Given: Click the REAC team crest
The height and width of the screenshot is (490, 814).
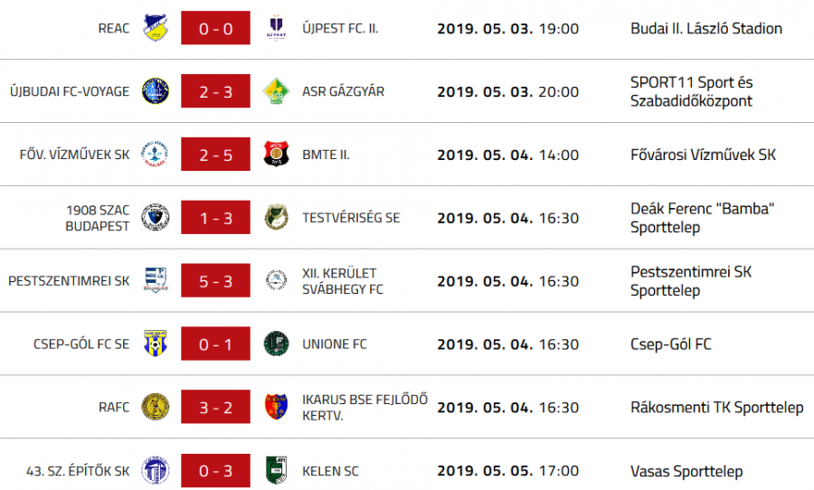Looking at the screenshot, I should pyautogui.click(x=156, y=28).
